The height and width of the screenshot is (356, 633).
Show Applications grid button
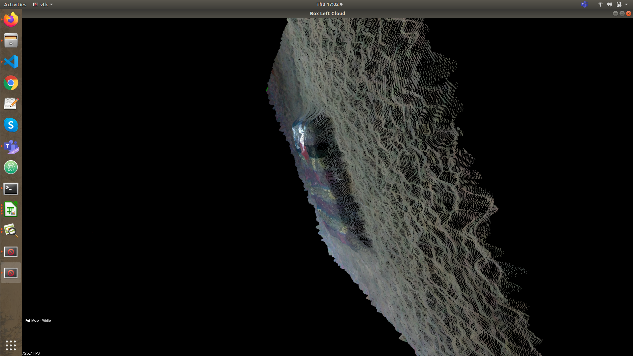click(x=11, y=345)
